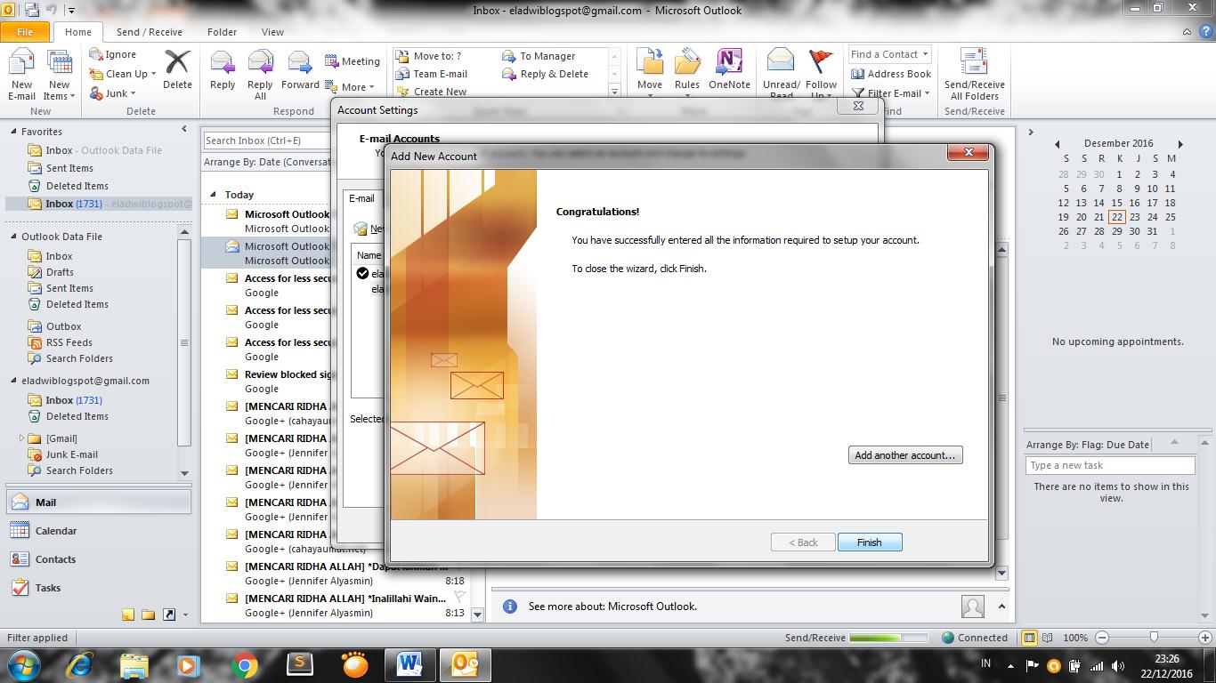Viewport: 1216px width, 683px height.
Task: Click the Reply All ribbon icon
Action: point(261,76)
